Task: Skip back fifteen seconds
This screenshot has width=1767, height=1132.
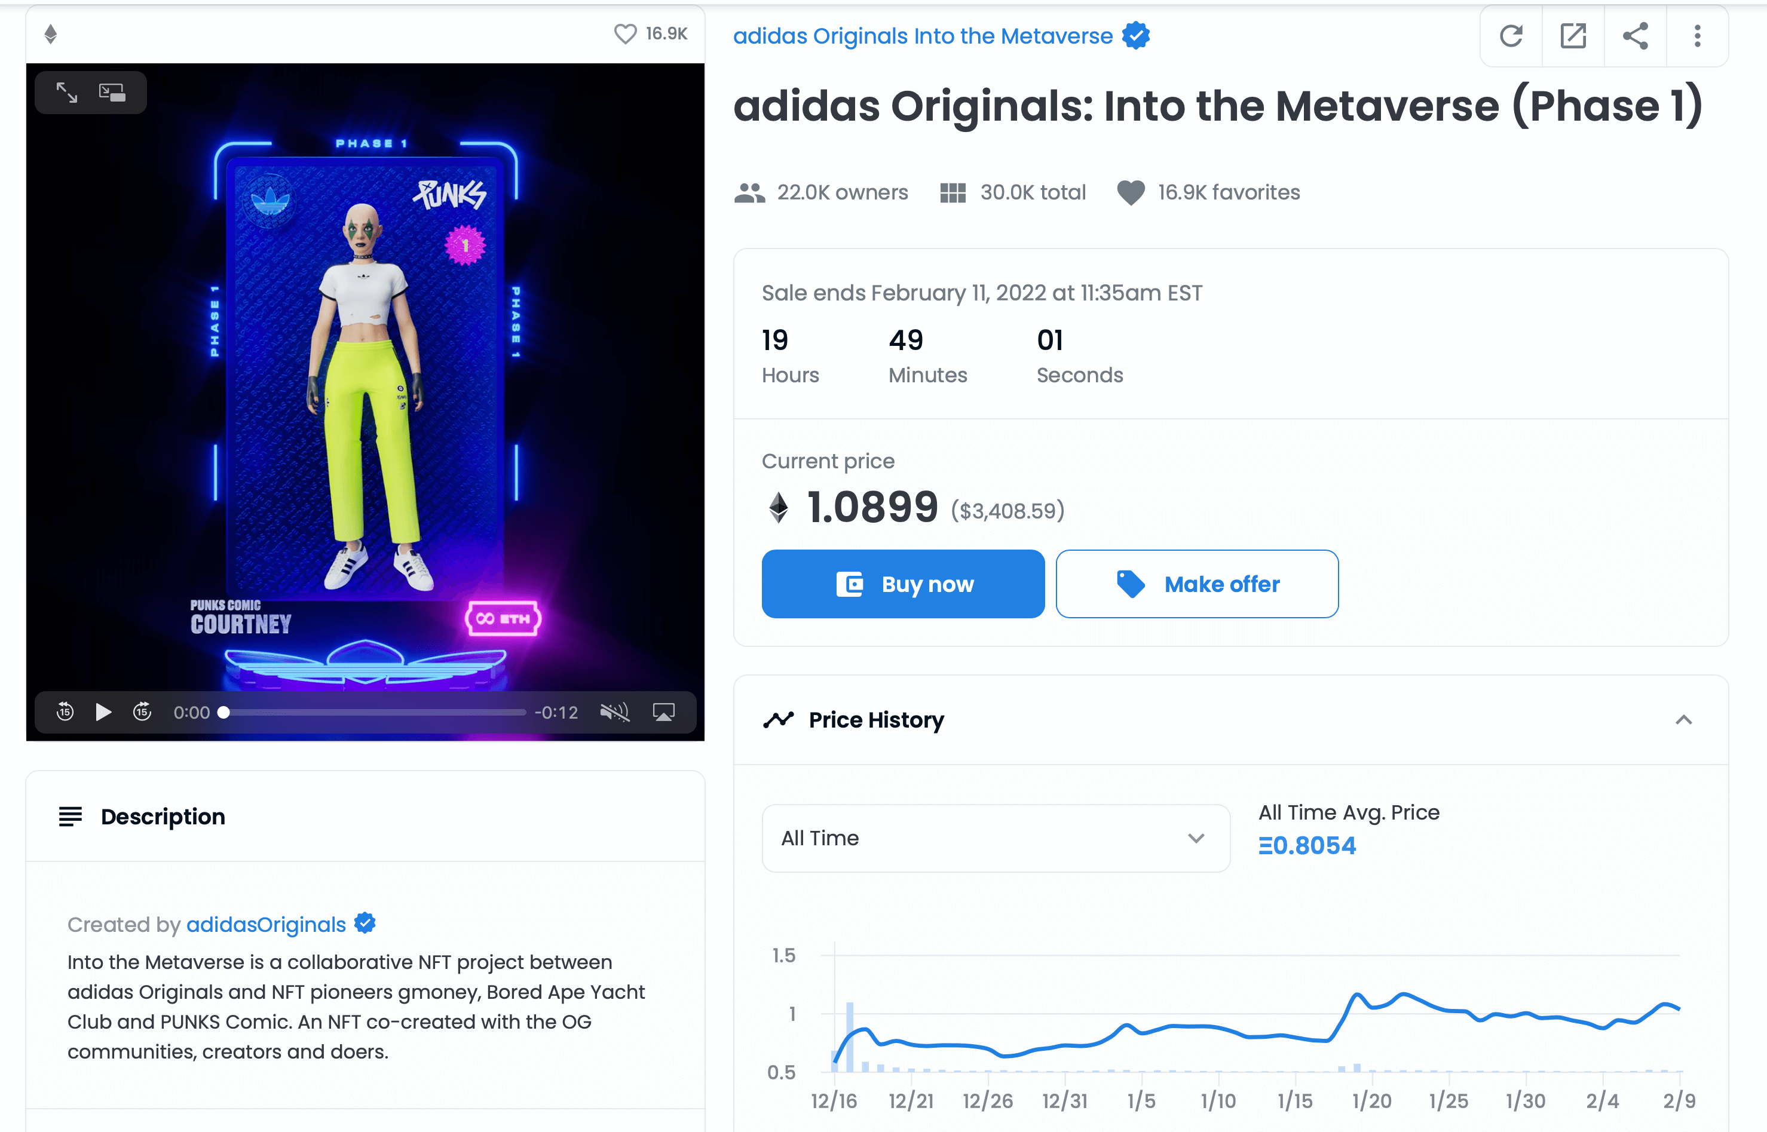Action: [65, 711]
